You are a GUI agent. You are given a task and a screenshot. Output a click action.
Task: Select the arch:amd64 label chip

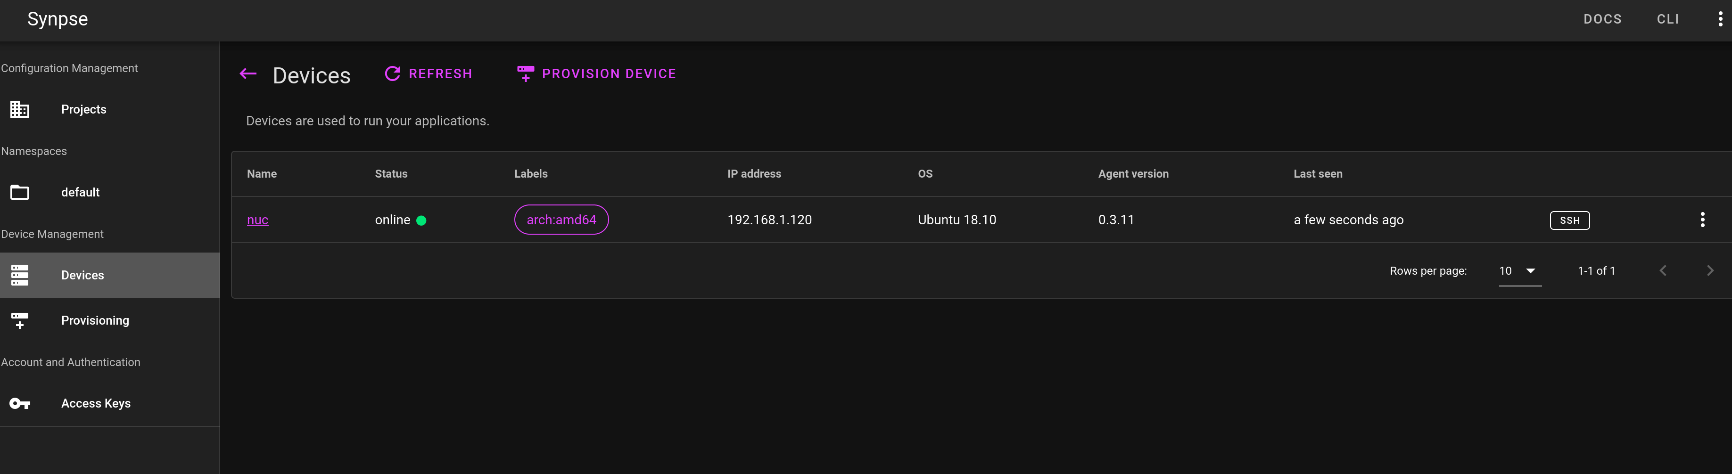coord(561,219)
